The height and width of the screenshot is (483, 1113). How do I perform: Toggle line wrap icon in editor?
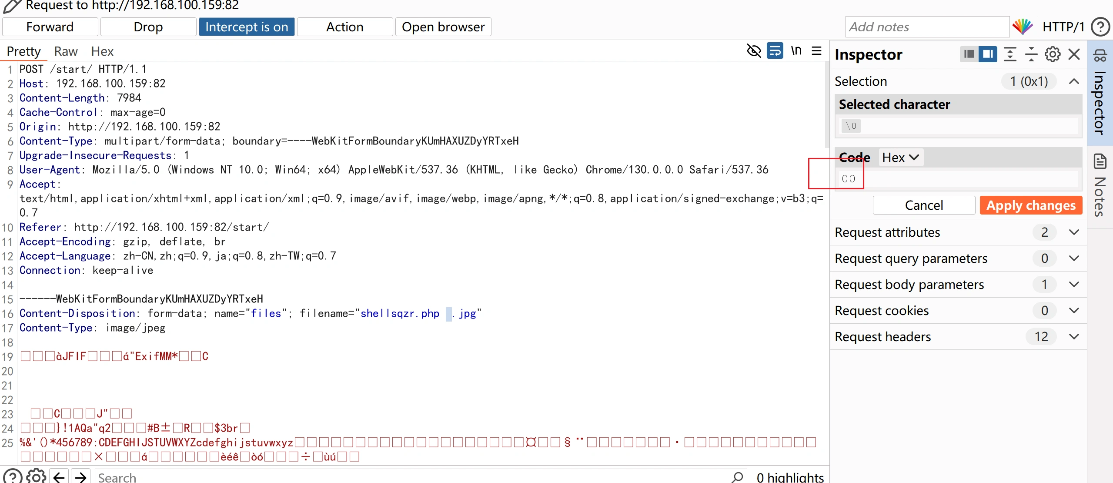[x=775, y=51]
